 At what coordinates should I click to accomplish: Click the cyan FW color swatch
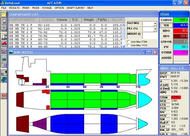(x=181, y=47)
